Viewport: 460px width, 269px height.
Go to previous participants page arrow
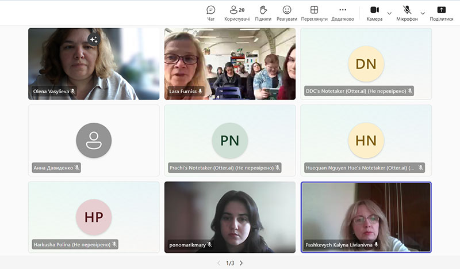coord(219,263)
